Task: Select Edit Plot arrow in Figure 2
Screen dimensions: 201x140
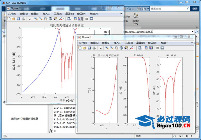Action: [x=30, y=19]
